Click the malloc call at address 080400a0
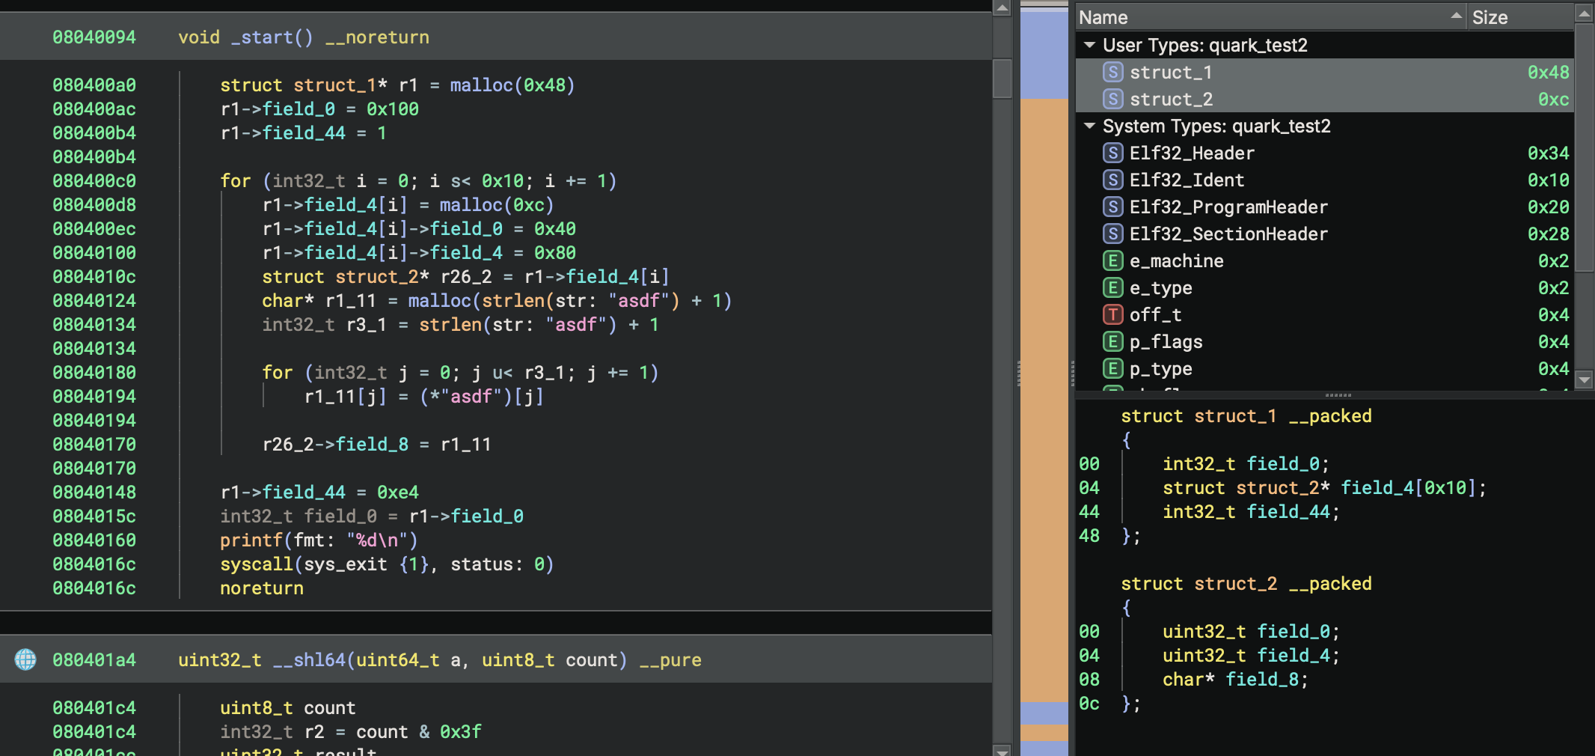This screenshot has width=1595, height=756. tap(481, 85)
